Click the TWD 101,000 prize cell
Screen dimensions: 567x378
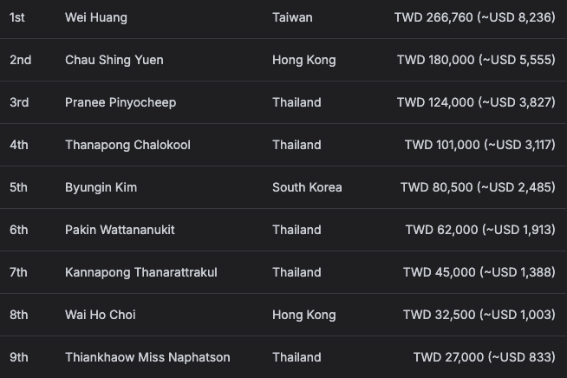pos(479,145)
